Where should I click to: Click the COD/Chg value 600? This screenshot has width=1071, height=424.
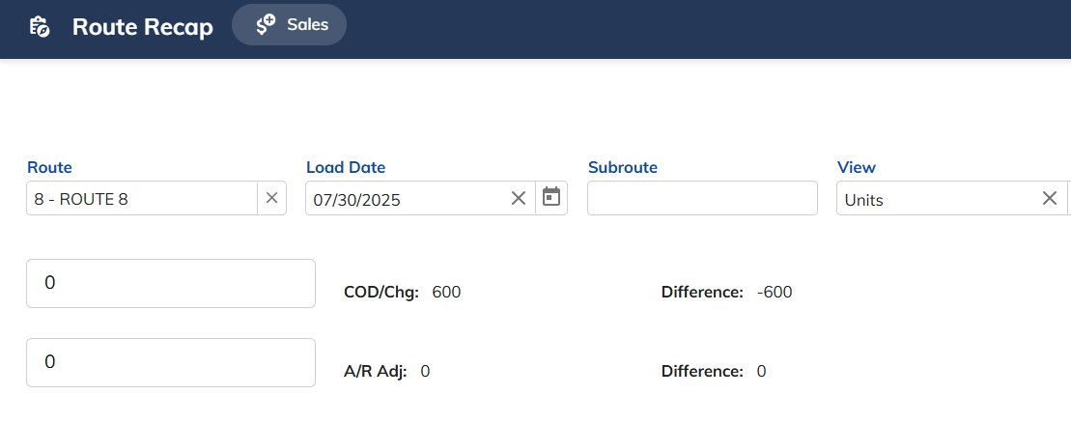coord(447,293)
